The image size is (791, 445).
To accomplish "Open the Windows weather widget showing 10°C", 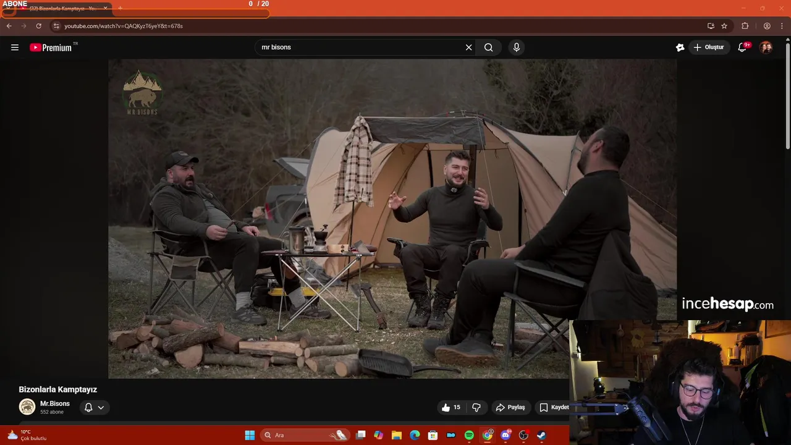I will coord(27,435).
